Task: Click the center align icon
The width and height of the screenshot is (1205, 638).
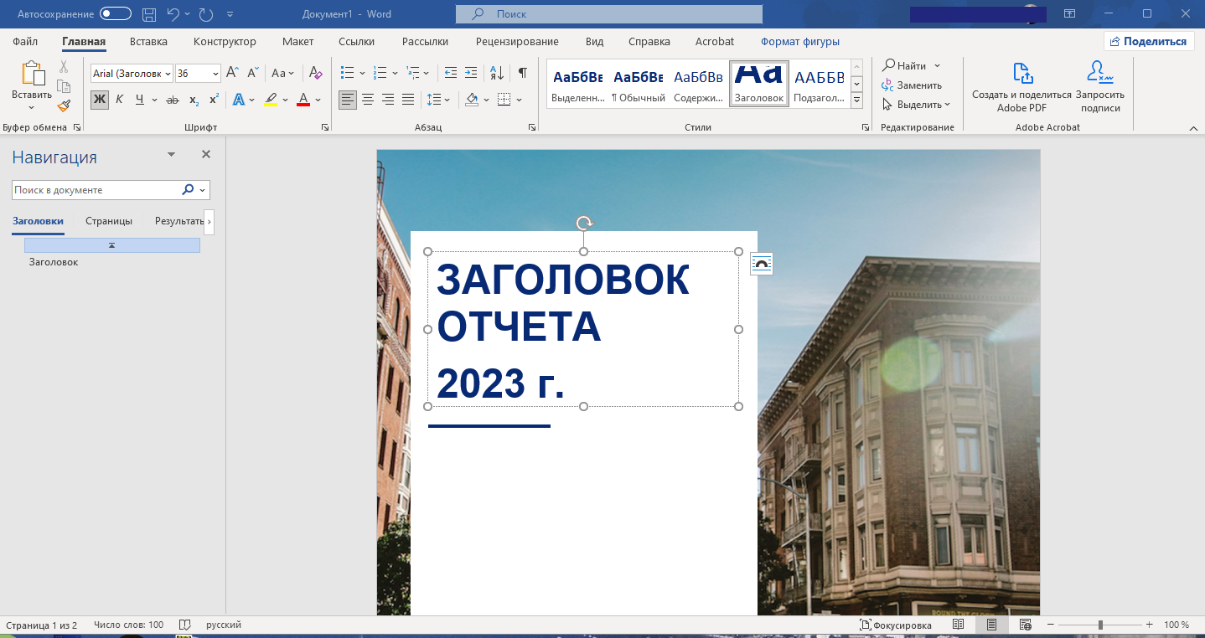Action: pyautogui.click(x=367, y=100)
